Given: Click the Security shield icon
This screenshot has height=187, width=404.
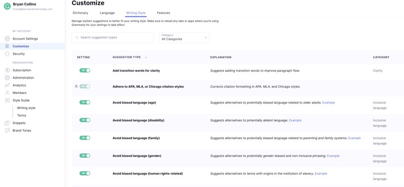Looking at the screenshot, I should (x=7, y=54).
